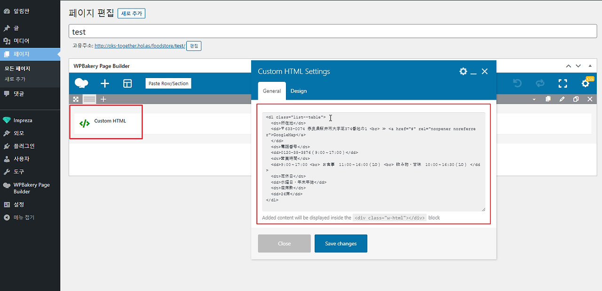The height and width of the screenshot is (291, 602).
Task: Clone row with duplicate icon
Action: coord(576,99)
